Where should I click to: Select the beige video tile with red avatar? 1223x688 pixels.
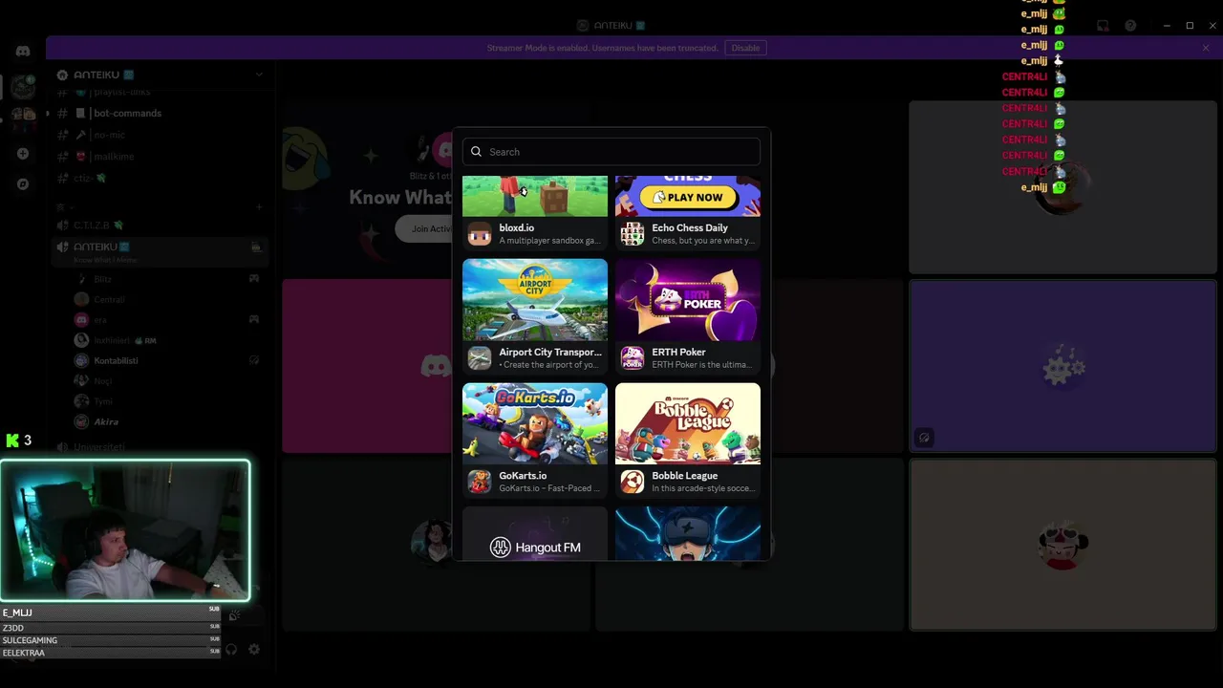pos(1062,545)
